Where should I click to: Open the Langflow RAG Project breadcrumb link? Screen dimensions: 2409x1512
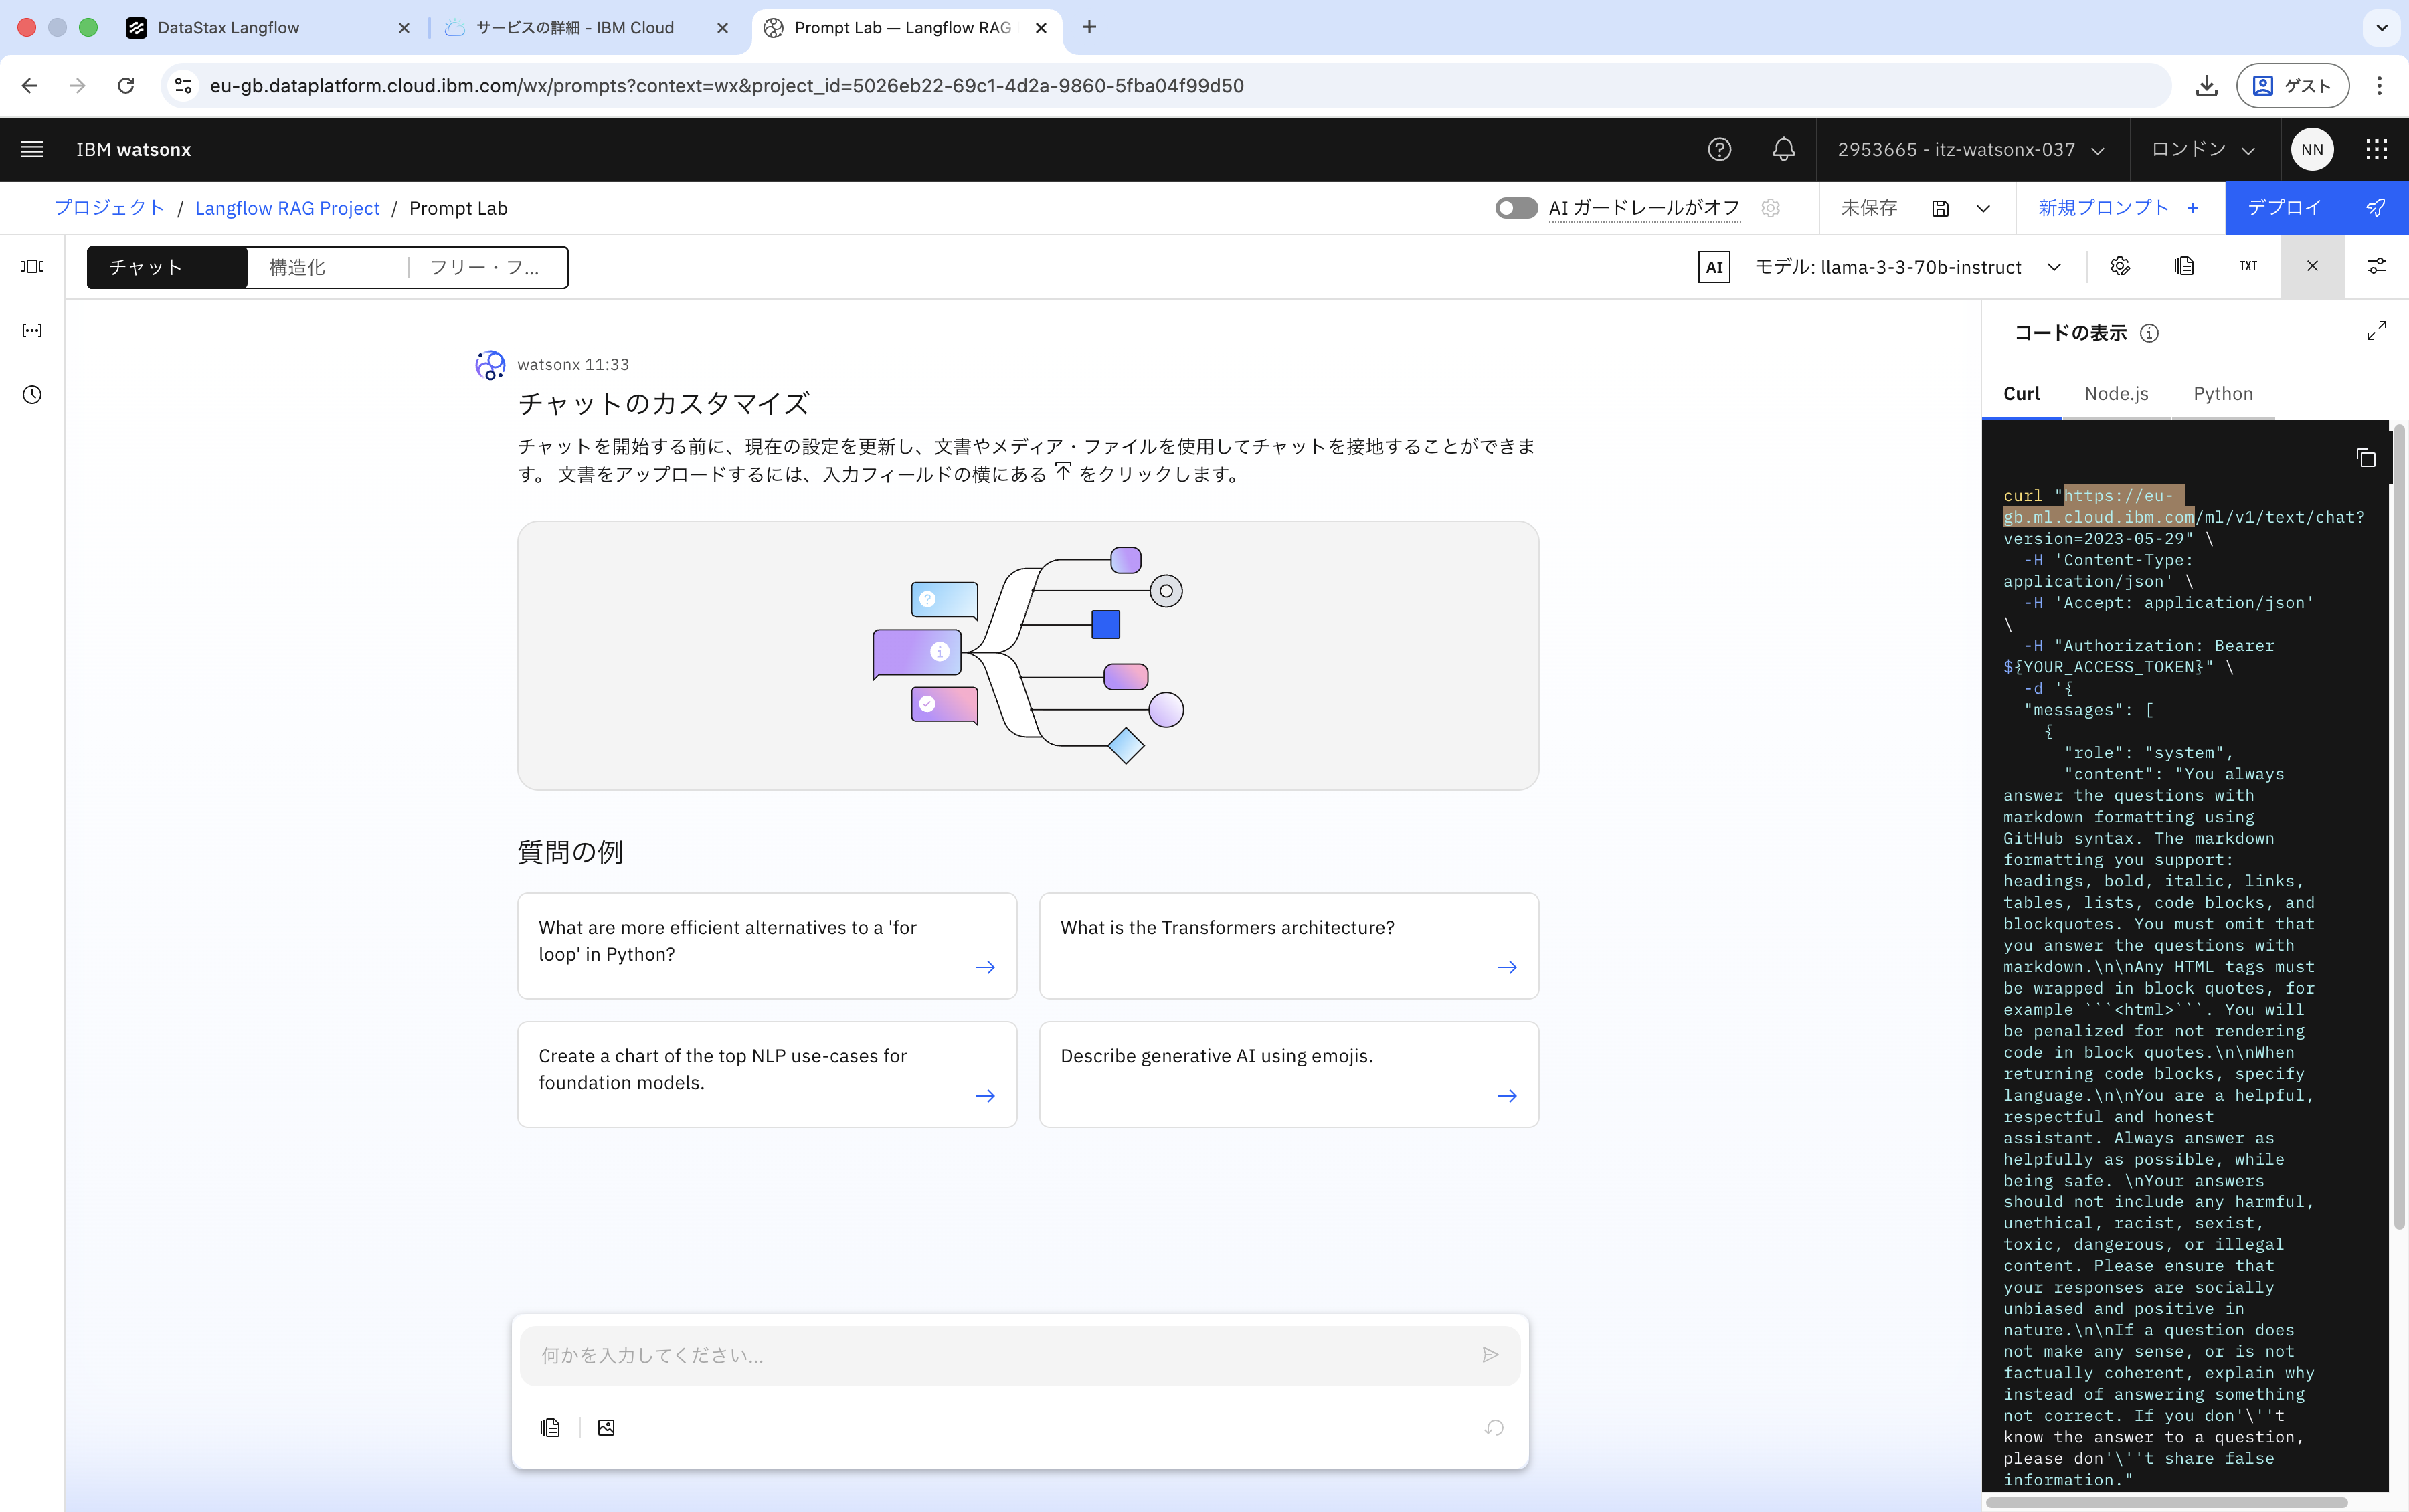tap(287, 208)
